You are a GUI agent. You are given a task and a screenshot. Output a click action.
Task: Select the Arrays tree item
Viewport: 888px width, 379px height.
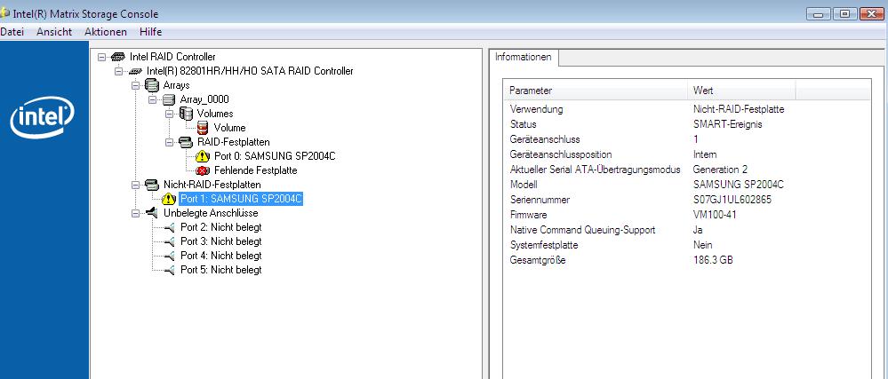(x=176, y=85)
